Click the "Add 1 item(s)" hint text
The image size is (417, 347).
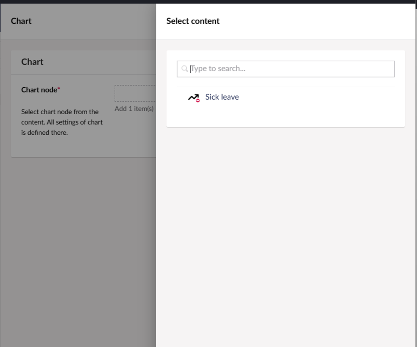tap(134, 109)
